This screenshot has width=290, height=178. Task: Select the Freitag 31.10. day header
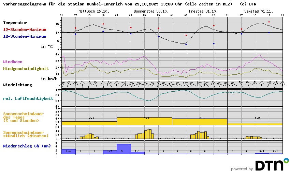tap(203, 11)
